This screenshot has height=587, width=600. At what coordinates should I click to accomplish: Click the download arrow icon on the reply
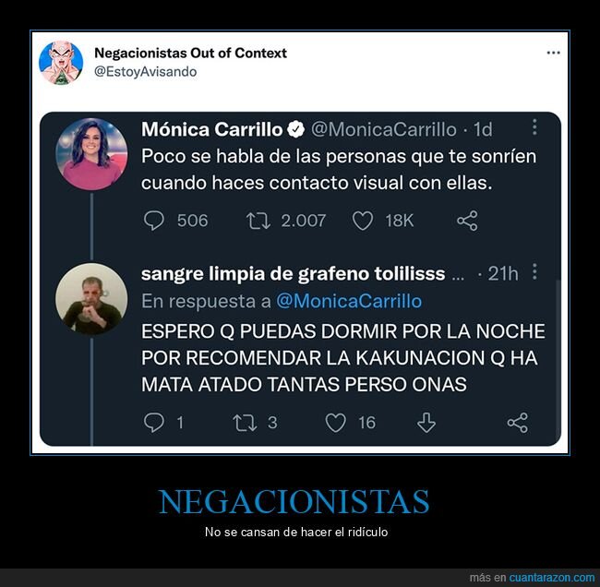[x=426, y=423]
